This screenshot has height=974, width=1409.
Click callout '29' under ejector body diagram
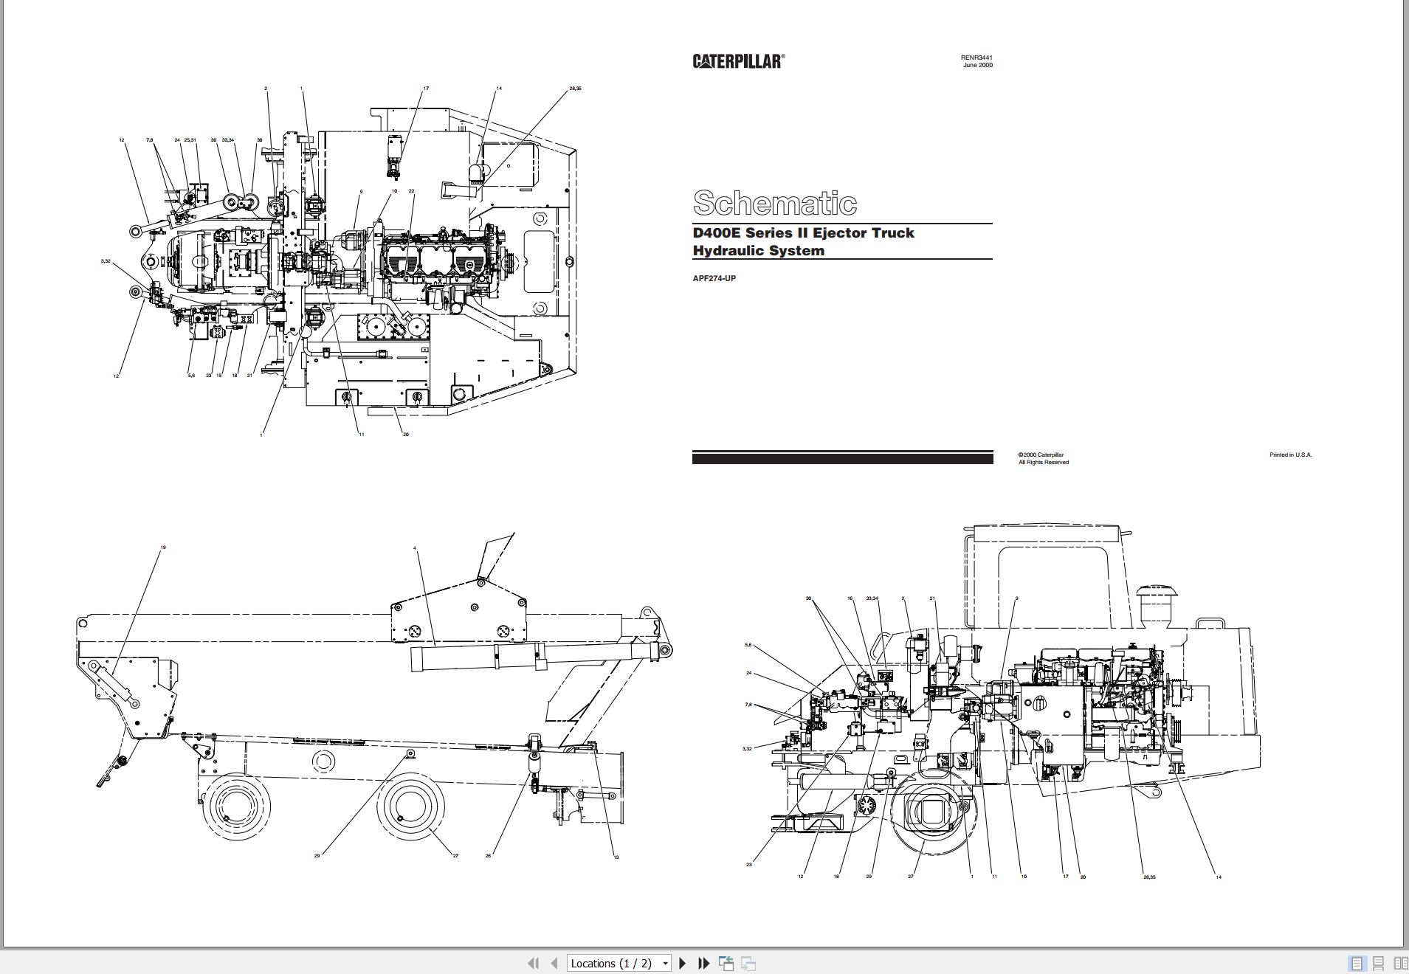pyautogui.click(x=317, y=855)
